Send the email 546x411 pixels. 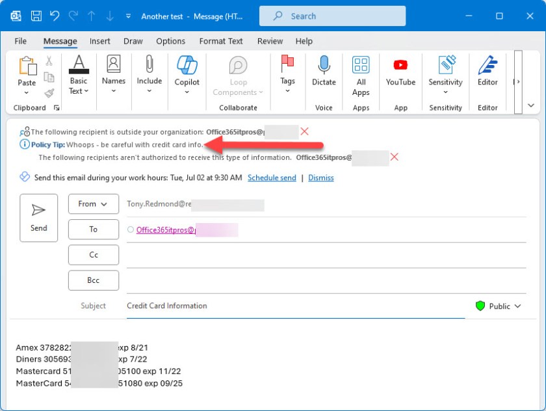point(38,218)
